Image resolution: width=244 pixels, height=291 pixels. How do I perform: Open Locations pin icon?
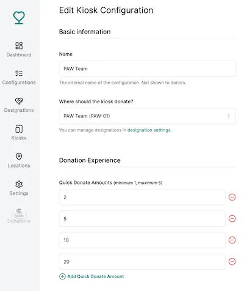click(19, 157)
